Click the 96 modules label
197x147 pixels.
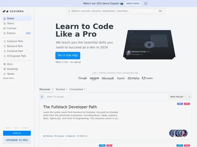tap(59, 136)
